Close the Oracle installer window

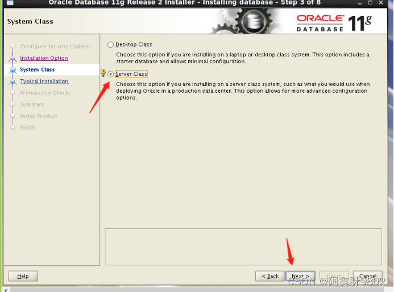click(x=381, y=3)
